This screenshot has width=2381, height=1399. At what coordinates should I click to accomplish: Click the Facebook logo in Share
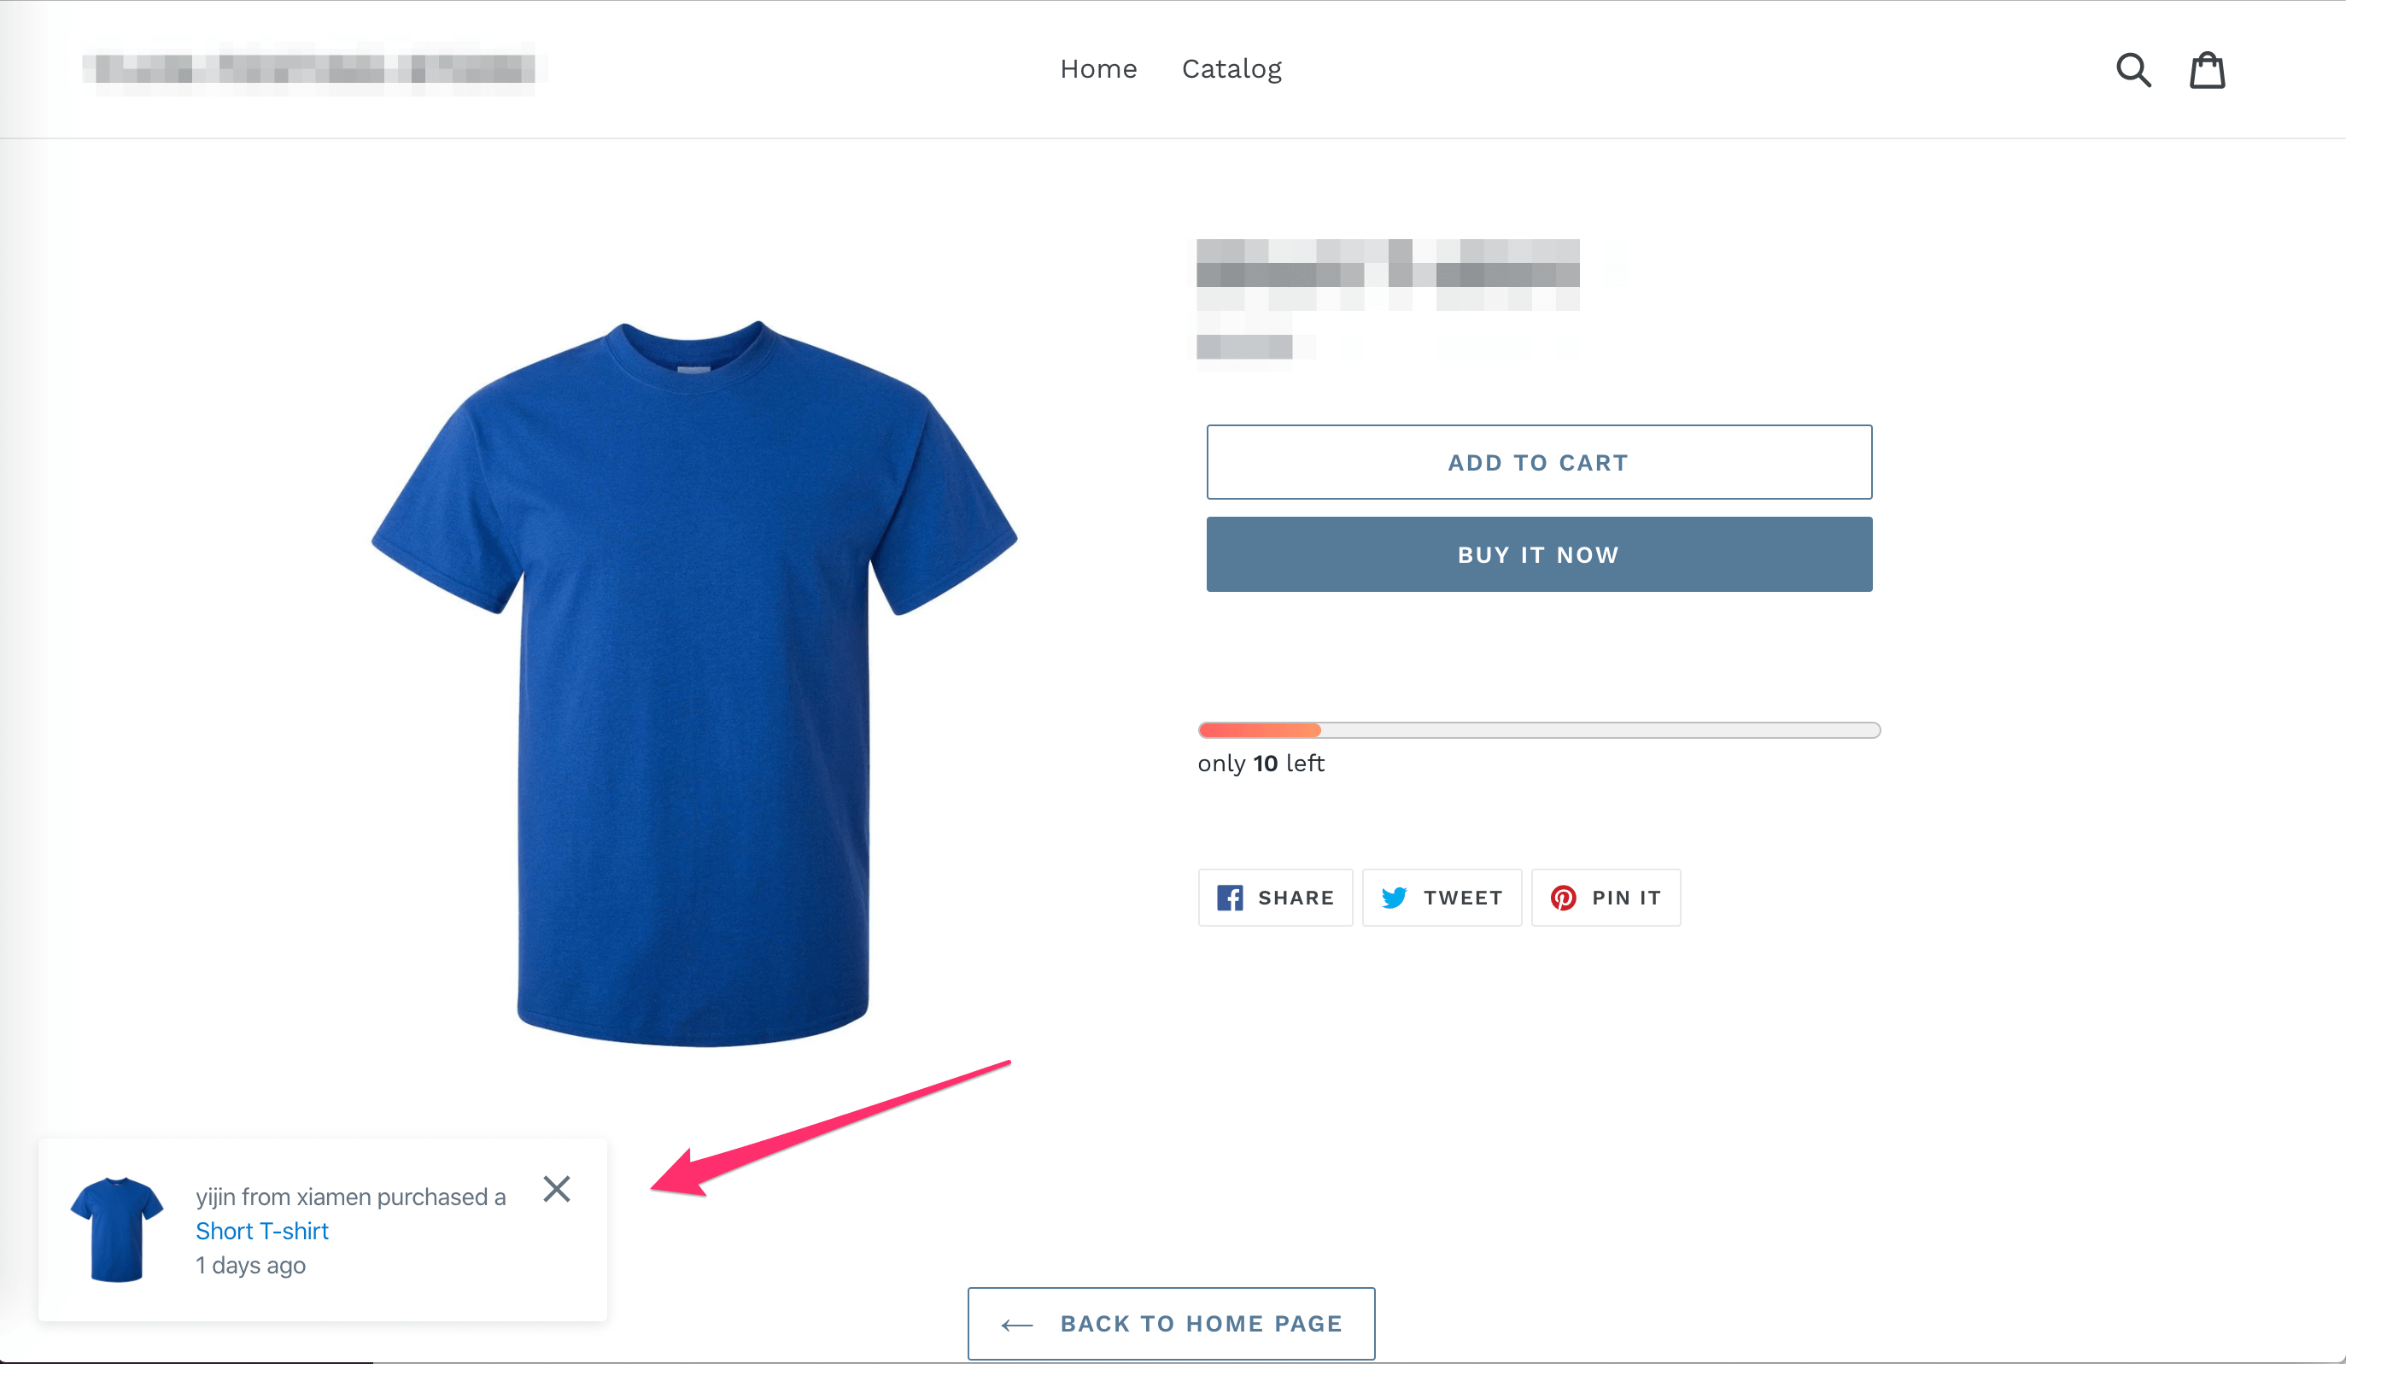tap(1229, 898)
